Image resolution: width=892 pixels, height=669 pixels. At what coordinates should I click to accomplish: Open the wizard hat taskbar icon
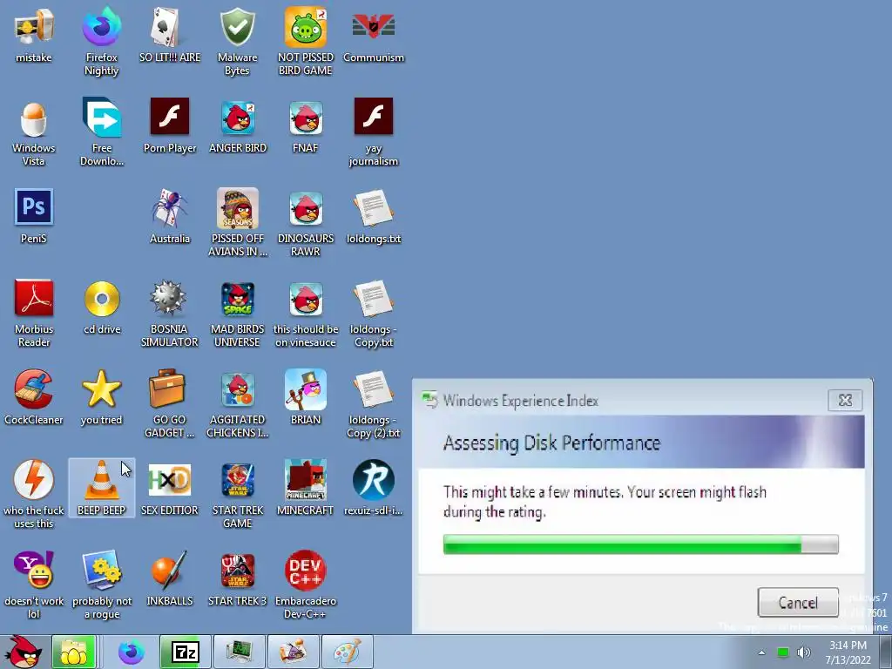[294, 652]
